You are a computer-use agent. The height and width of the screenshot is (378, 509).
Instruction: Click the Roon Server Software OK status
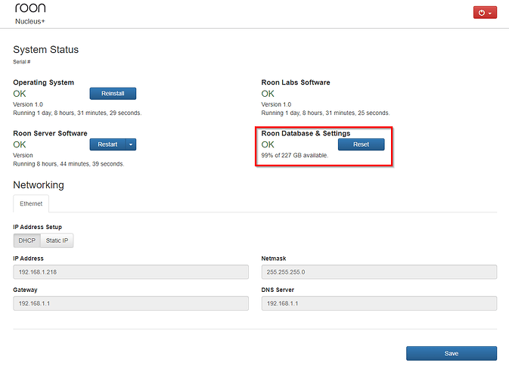20,144
